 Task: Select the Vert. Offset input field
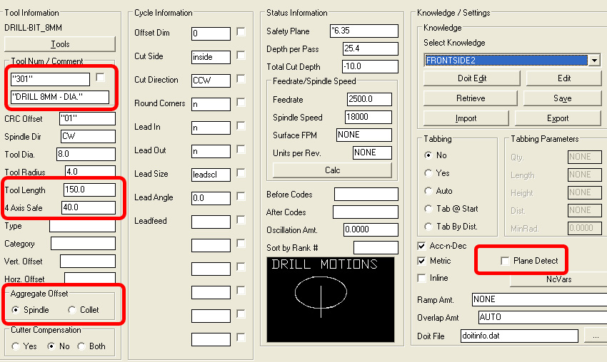coord(88,261)
